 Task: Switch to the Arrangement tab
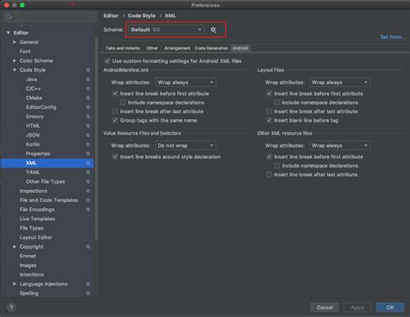177,48
